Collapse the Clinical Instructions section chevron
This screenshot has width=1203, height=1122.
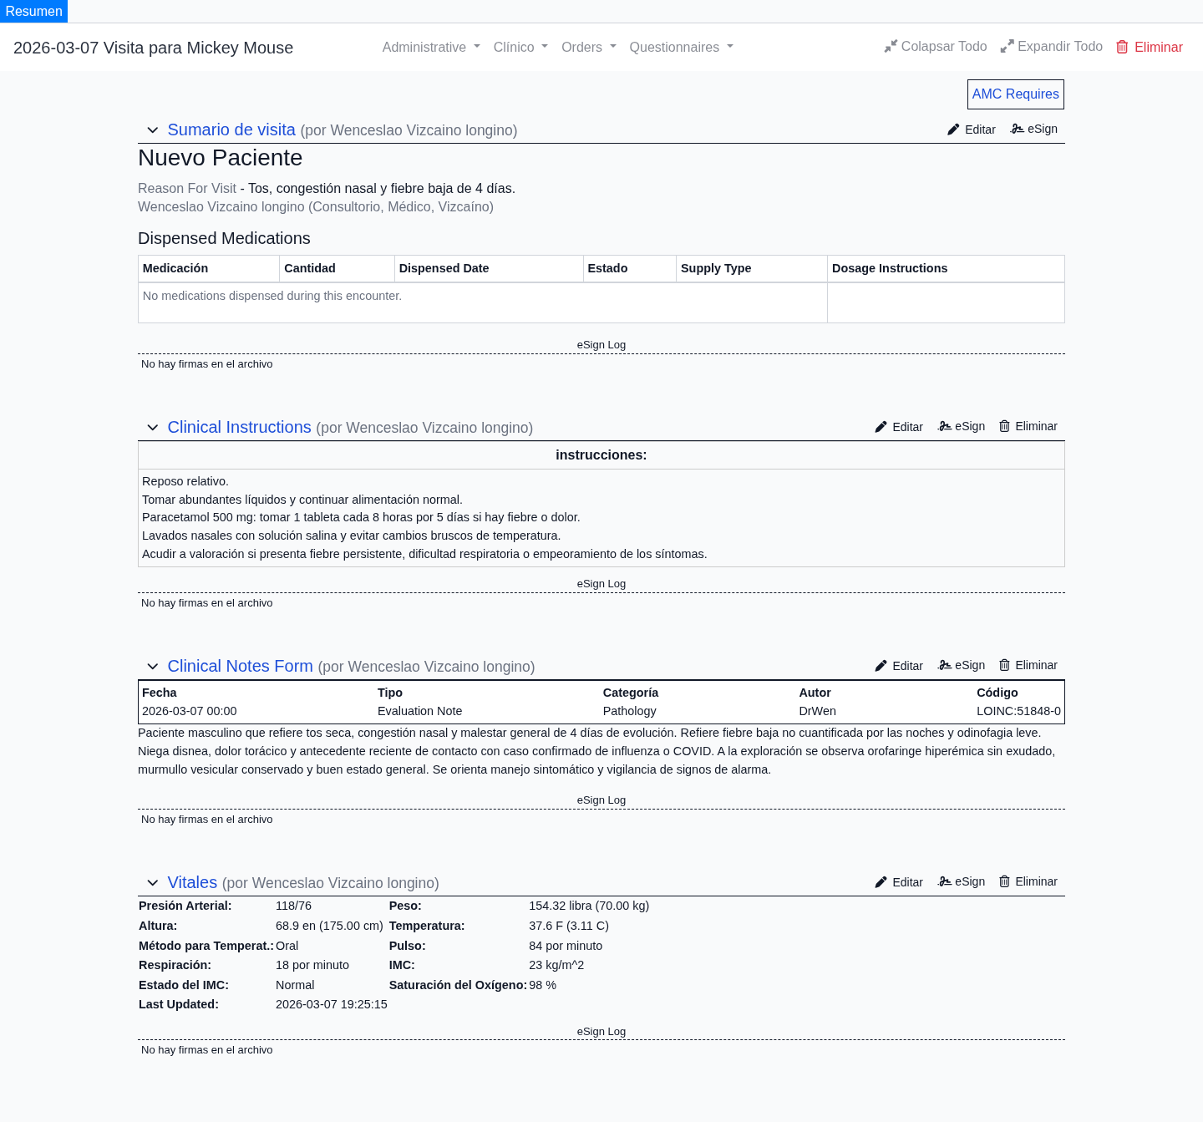[x=152, y=428]
